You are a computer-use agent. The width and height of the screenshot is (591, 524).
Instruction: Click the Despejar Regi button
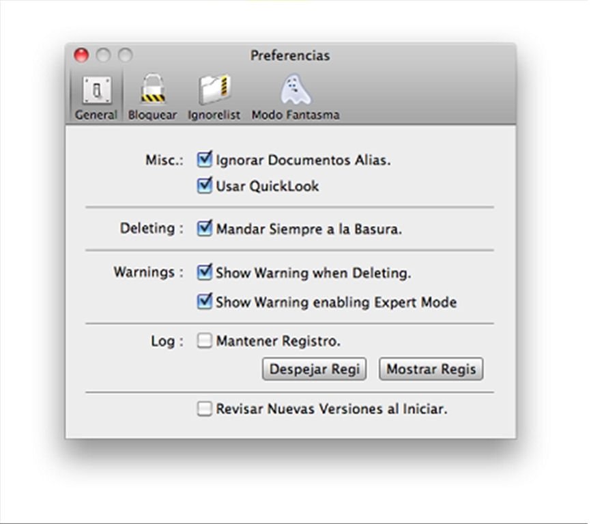pyautogui.click(x=315, y=369)
